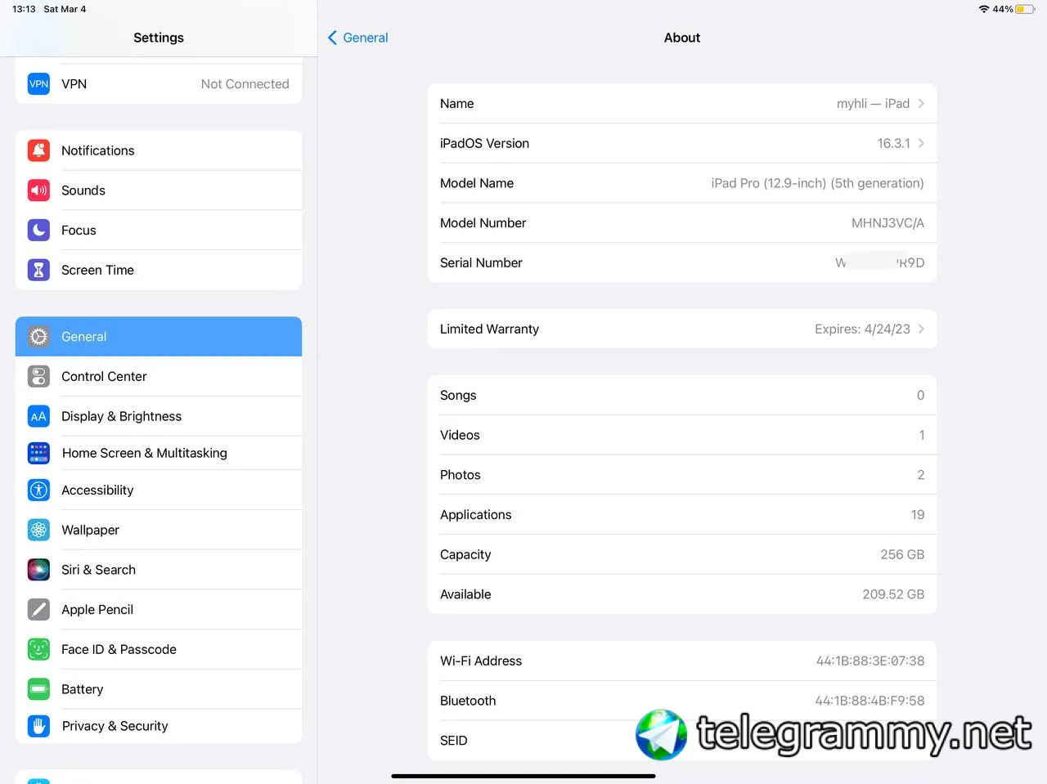Tap the VPN Not Connected status
Image resolution: width=1047 pixels, height=784 pixels.
(245, 83)
